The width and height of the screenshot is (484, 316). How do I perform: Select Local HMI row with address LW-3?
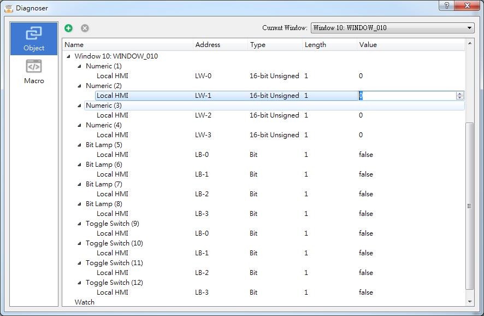(x=113, y=135)
